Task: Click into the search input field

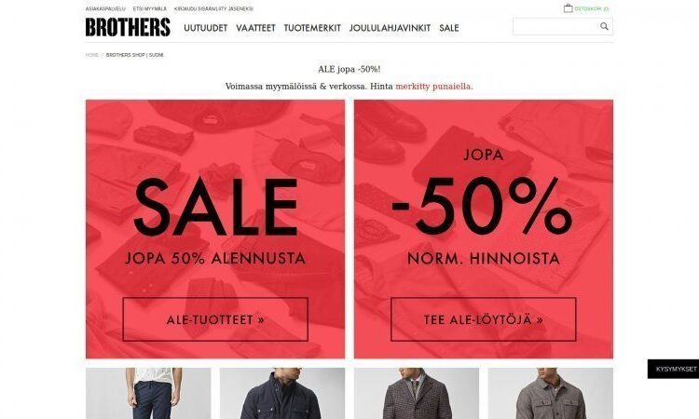Action: 555,26
